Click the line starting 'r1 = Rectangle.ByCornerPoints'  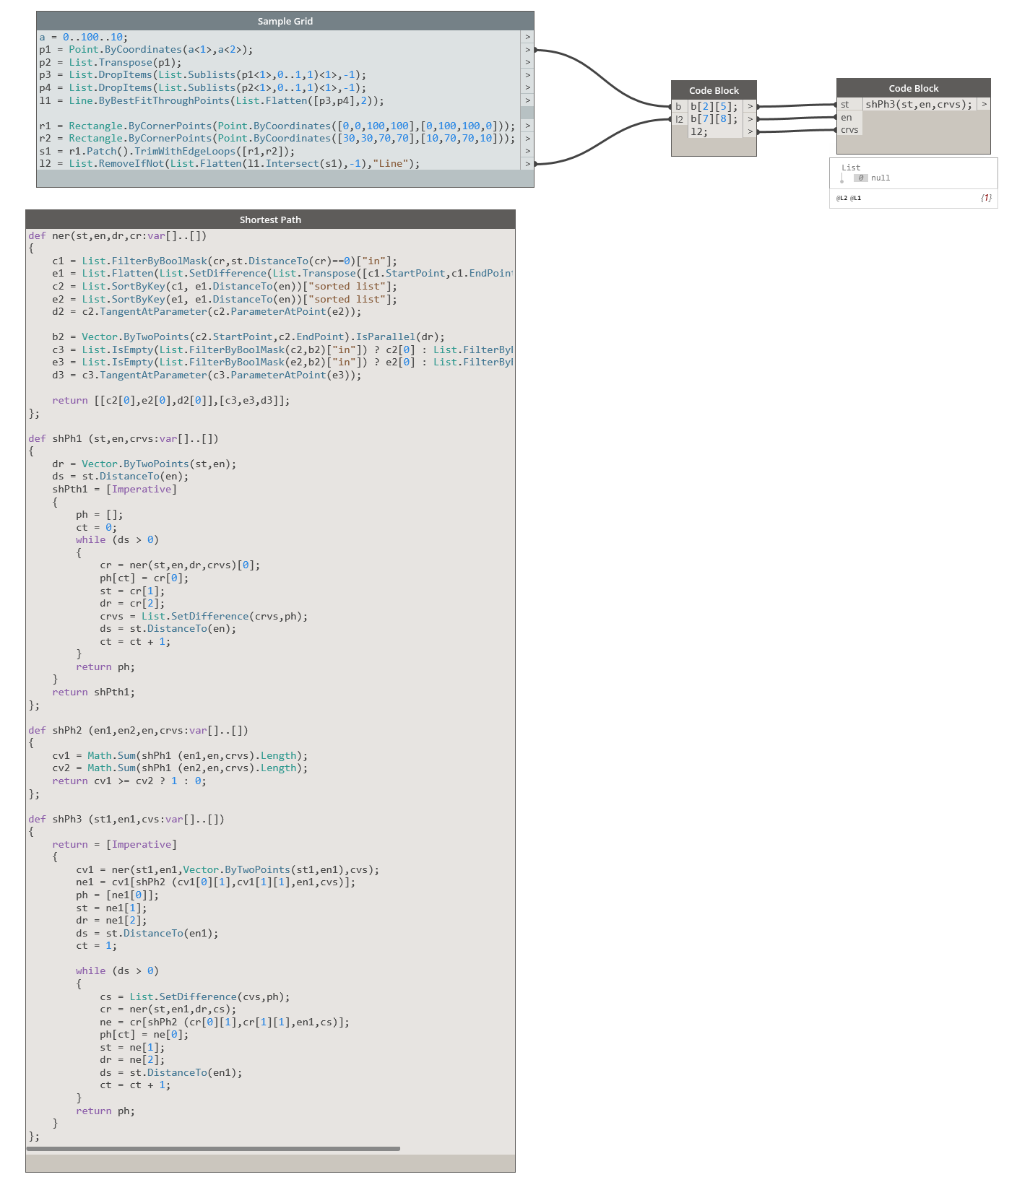pos(277,126)
